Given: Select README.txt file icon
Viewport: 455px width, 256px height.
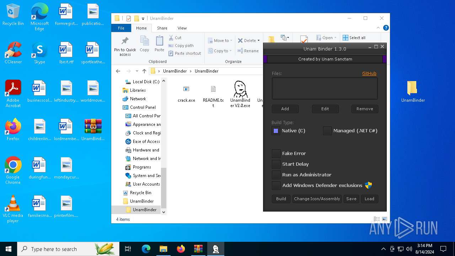Looking at the screenshot, I should [x=213, y=89].
